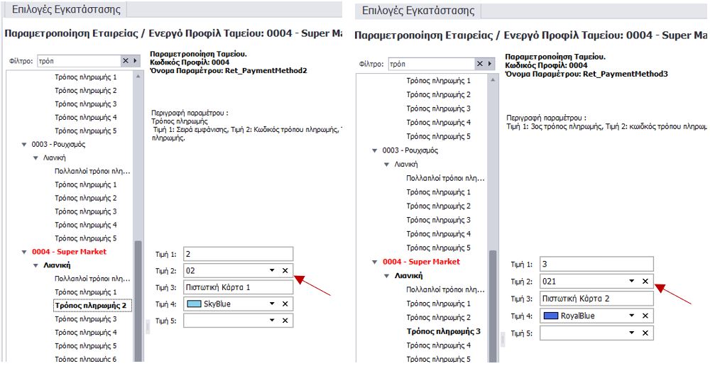Click the Πιστωτική Κάρτα 2 text field
Screen dimensions: 710x366
coord(595,299)
